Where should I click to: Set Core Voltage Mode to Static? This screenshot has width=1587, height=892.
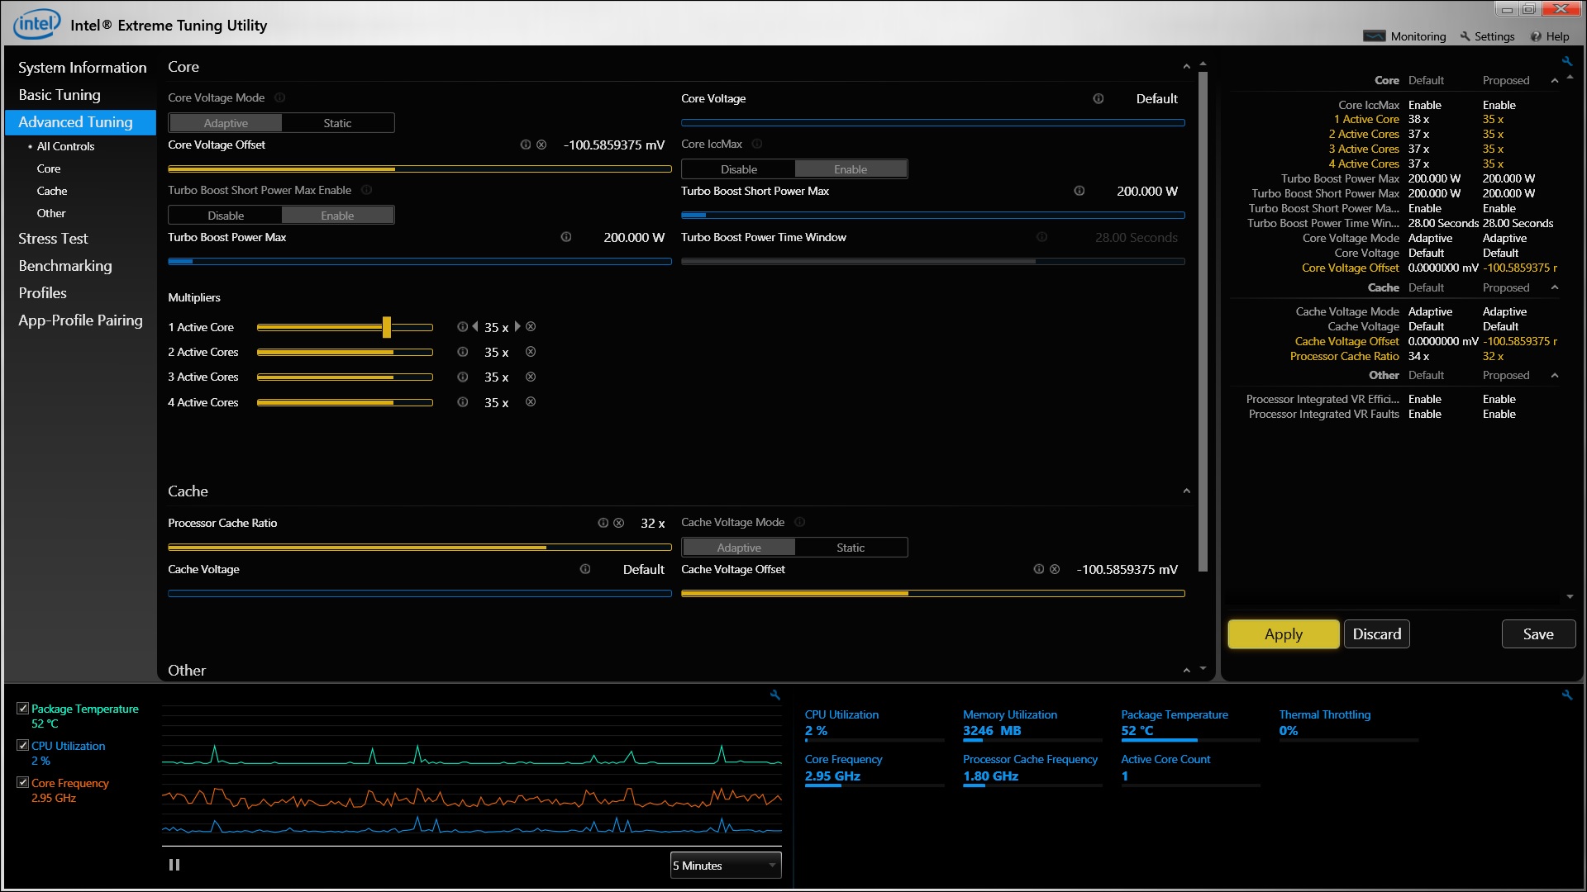[x=337, y=123]
